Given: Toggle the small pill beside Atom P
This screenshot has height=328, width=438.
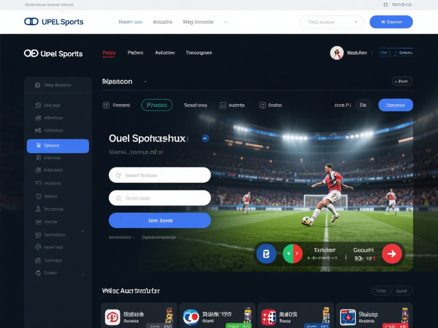Looking at the screenshot, I should [x=363, y=105].
